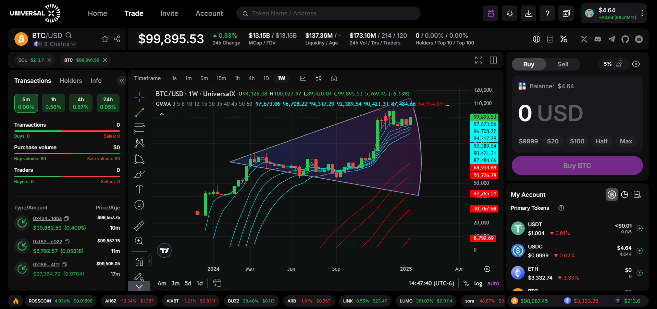657x309 pixels.
Task: Click the 99,895.53 current price label on axis
Action: point(484,117)
